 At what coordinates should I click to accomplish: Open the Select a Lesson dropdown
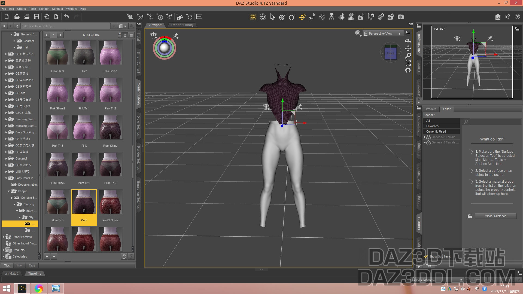pyautogui.click(x=437, y=280)
